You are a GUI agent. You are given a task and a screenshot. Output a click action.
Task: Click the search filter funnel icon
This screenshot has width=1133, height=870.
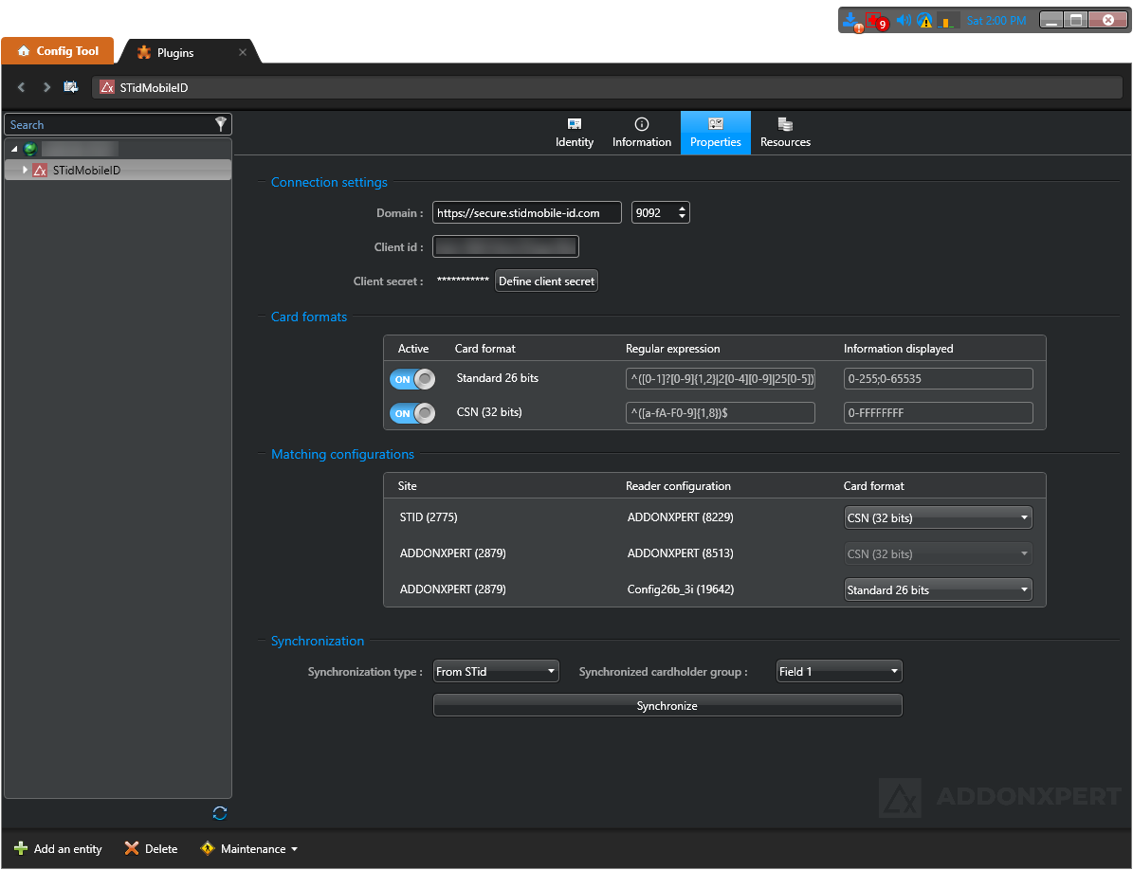[220, 124]
